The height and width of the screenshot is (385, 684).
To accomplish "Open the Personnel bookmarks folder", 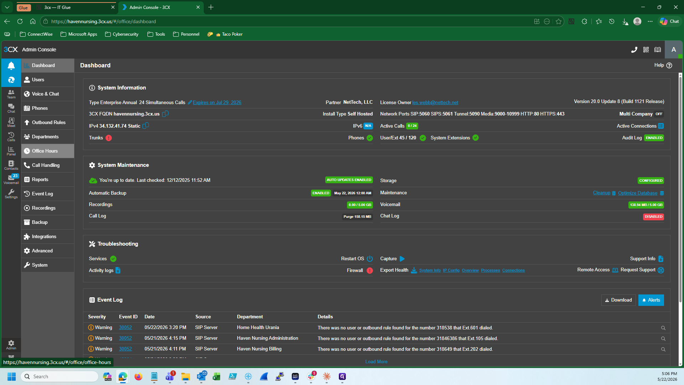I will (186, 34).
